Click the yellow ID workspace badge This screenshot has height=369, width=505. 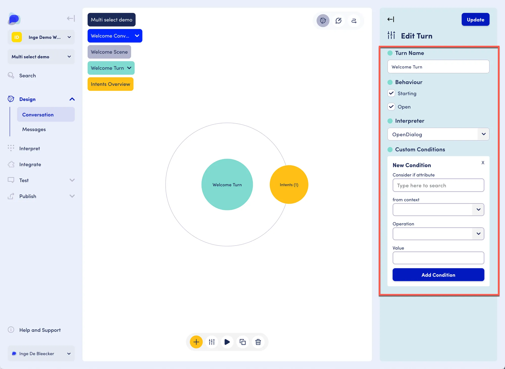(x=17, y=37)
